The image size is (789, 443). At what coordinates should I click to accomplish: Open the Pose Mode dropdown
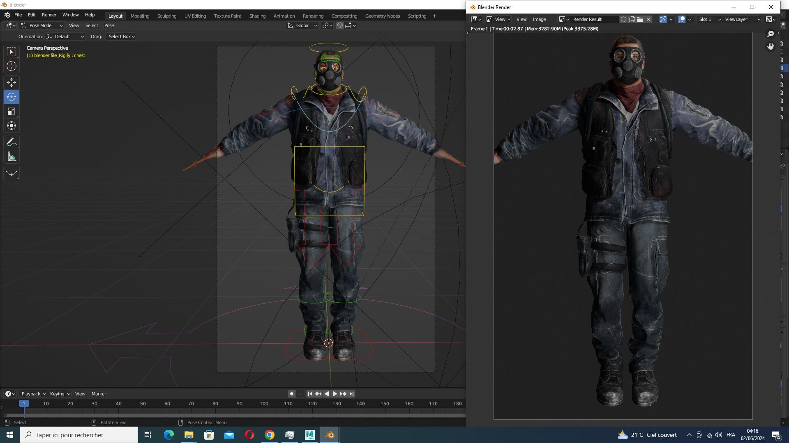(x=42, y=25)
